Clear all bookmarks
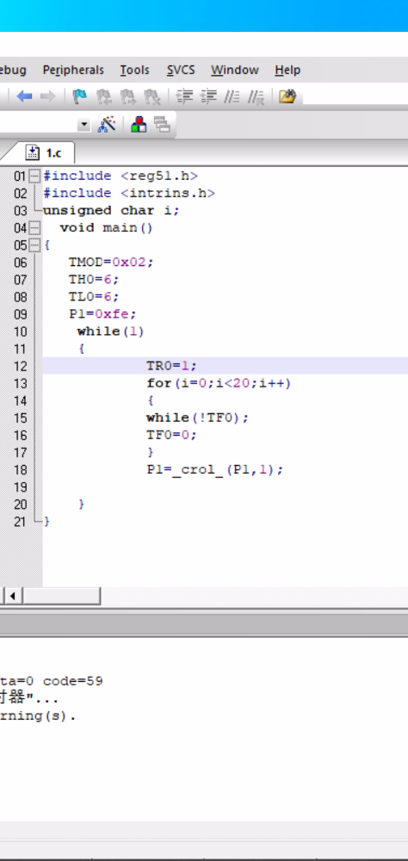 coord(151,97)
